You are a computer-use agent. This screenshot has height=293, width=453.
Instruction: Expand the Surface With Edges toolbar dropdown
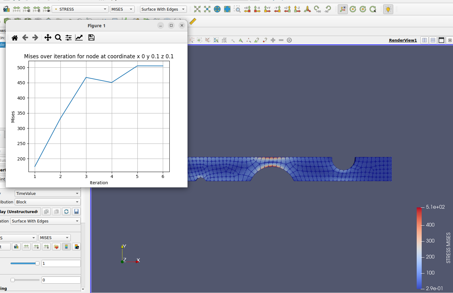click(163, 9)
